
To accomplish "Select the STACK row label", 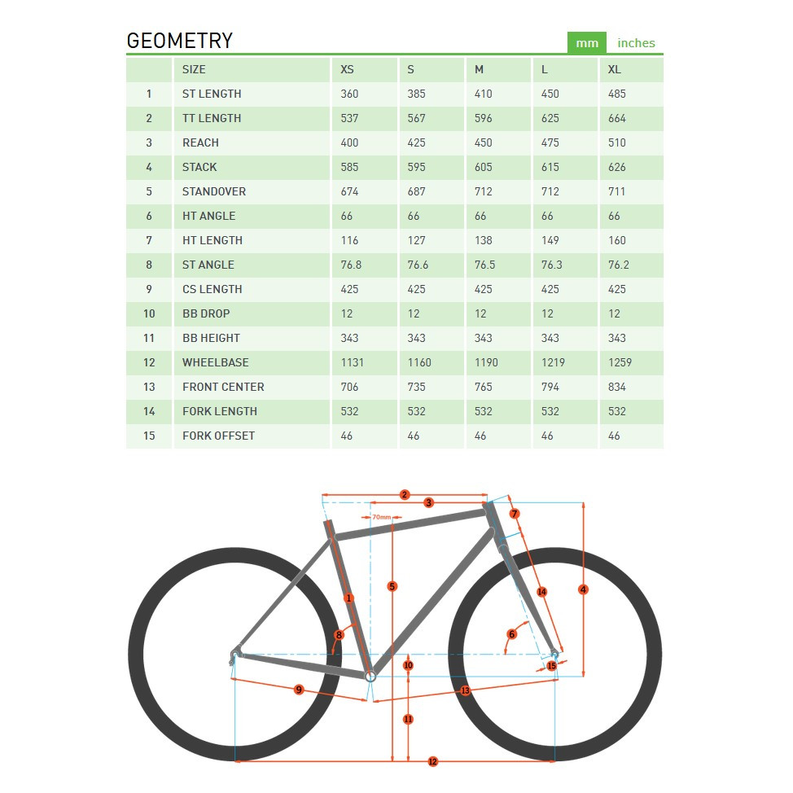I will tap(199, 167).
